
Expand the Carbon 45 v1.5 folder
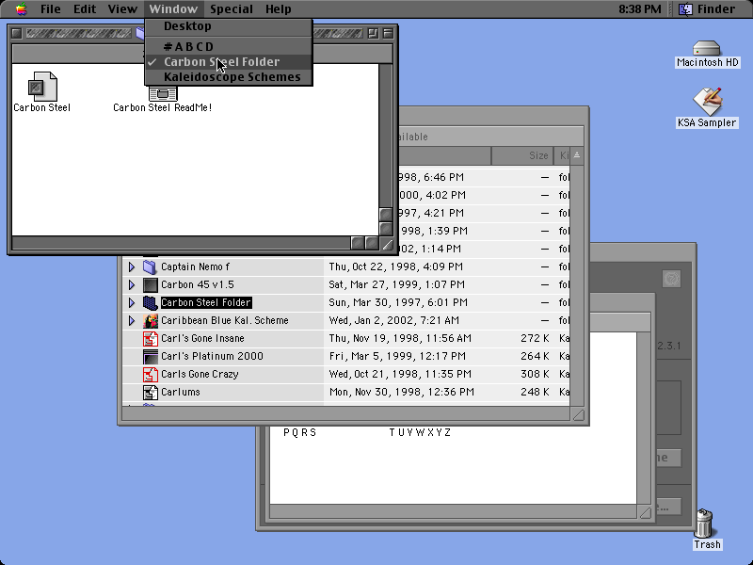pyautogui.click(x=132, y=285)
